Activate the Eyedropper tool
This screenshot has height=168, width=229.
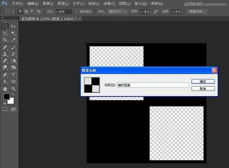[x=13, y=40]
